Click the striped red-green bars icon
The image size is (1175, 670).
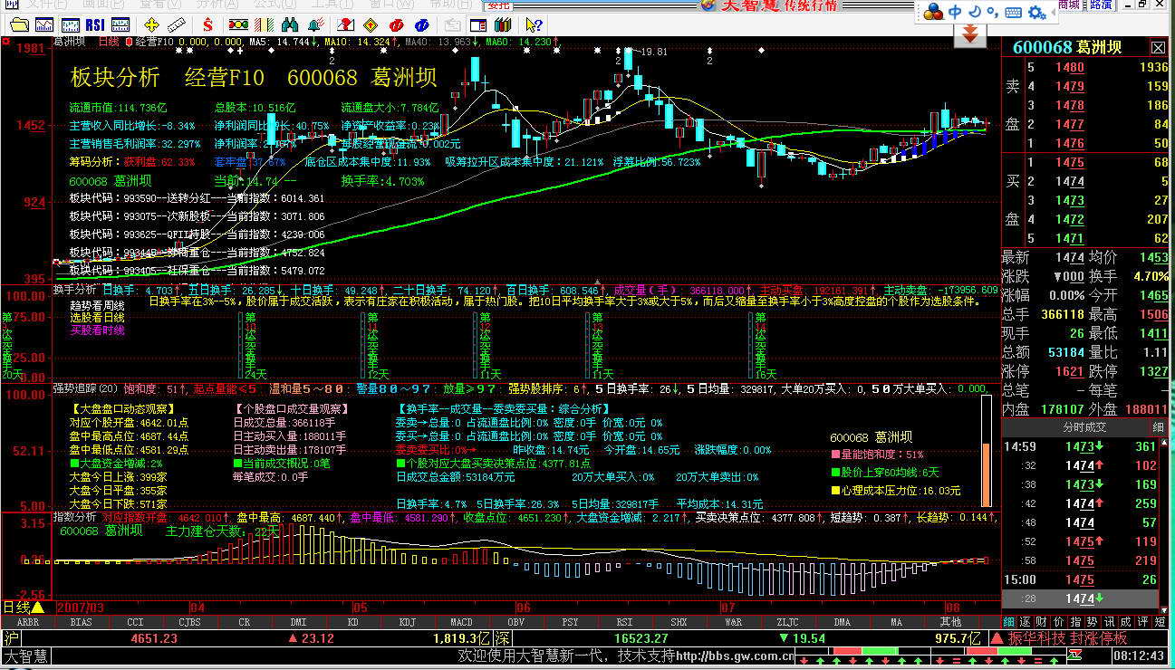point(263,24)
